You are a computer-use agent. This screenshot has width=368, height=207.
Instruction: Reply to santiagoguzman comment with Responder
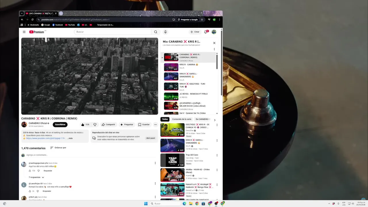[48, 171]
